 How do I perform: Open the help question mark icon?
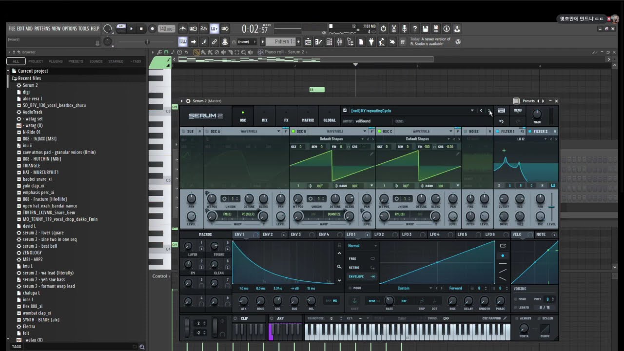tap(415, 29)
